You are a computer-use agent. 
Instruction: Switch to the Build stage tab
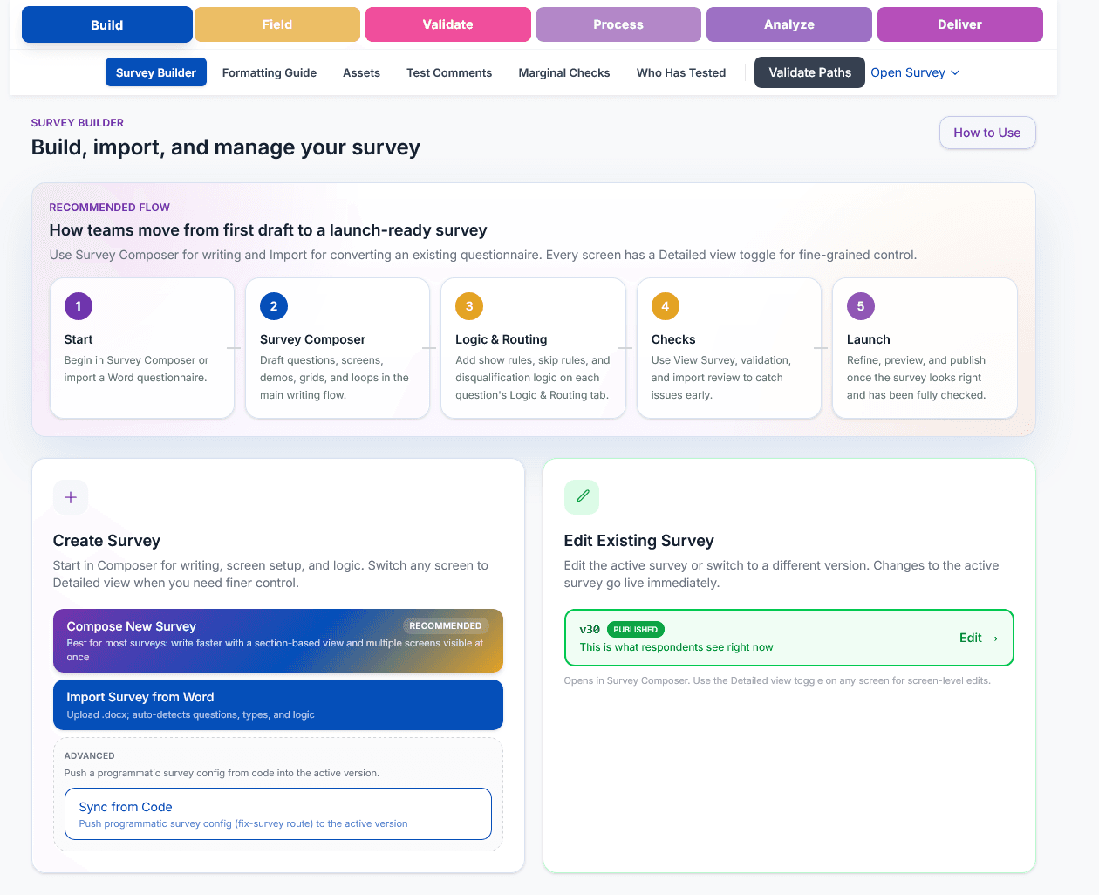107,24
